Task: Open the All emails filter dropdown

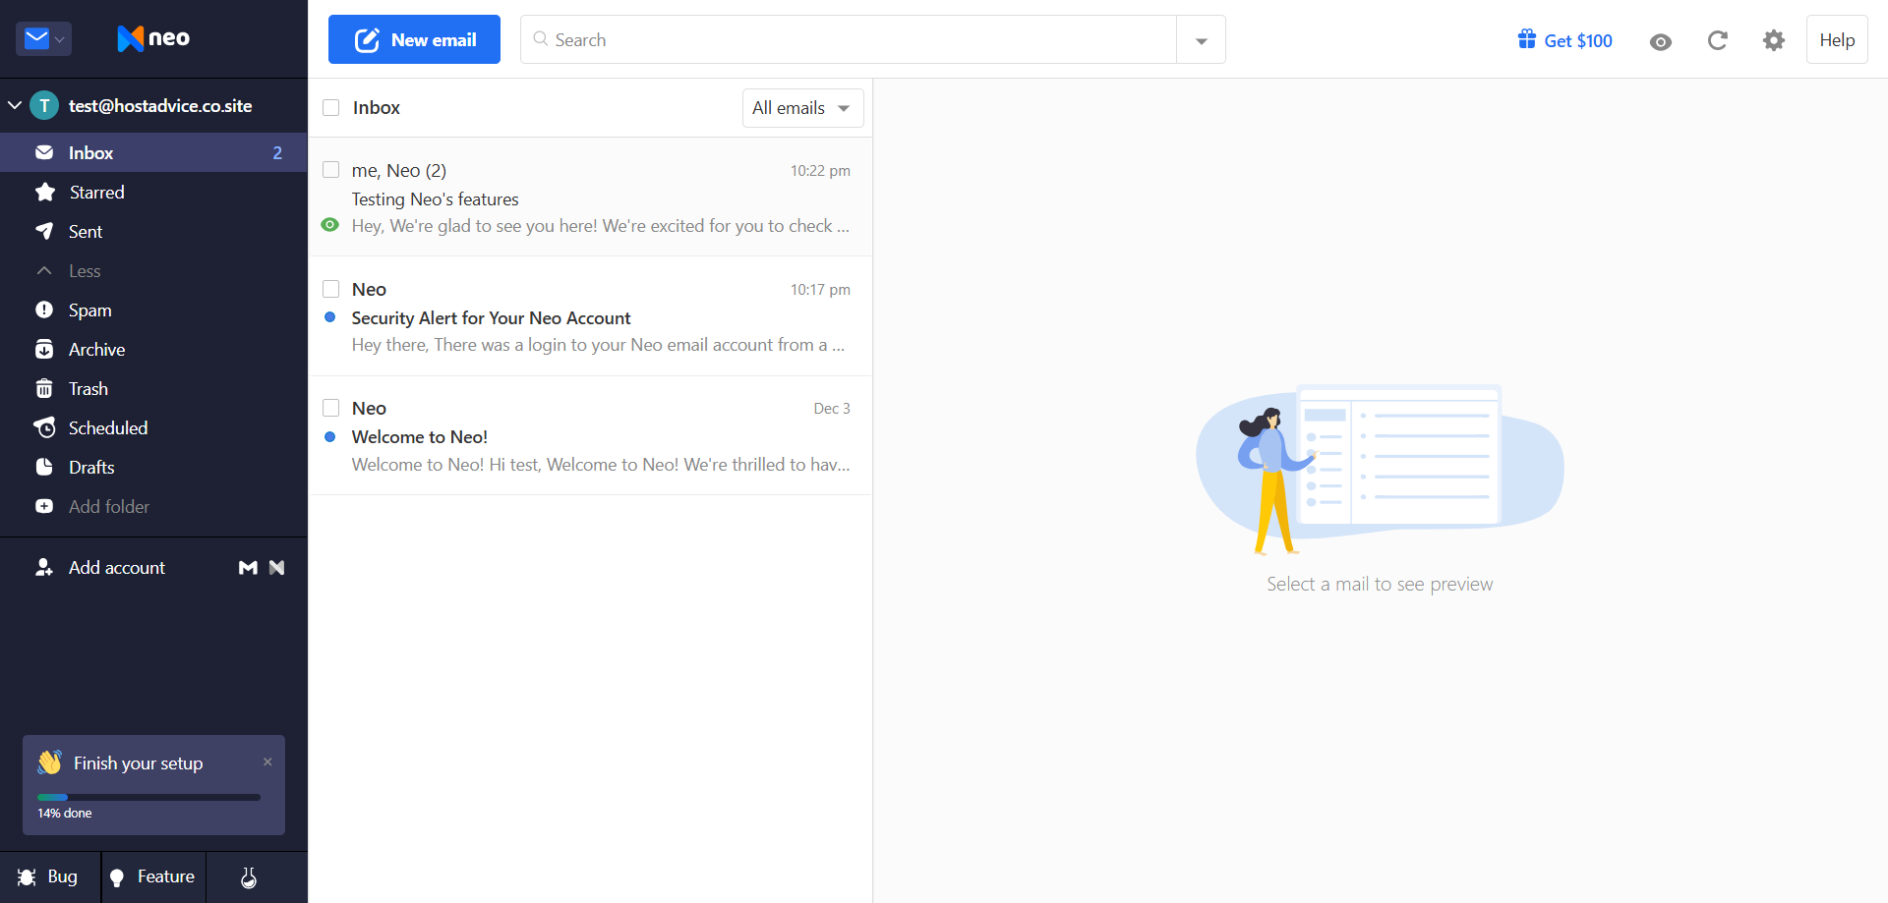Action: click(x=802, y=108)
